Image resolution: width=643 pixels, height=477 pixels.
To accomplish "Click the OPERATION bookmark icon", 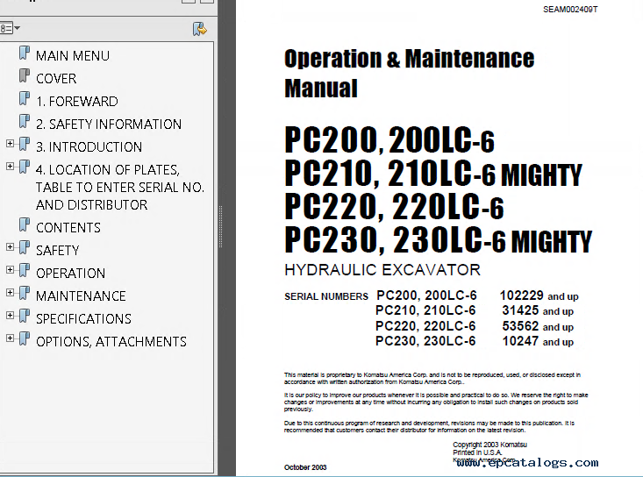I will pos(25,271).
